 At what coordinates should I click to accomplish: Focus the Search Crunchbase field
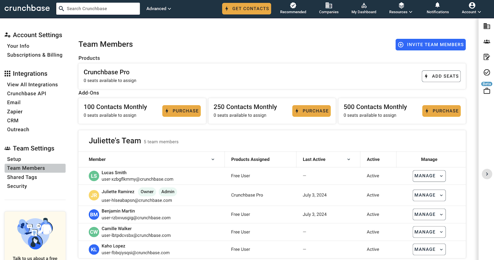98,9
